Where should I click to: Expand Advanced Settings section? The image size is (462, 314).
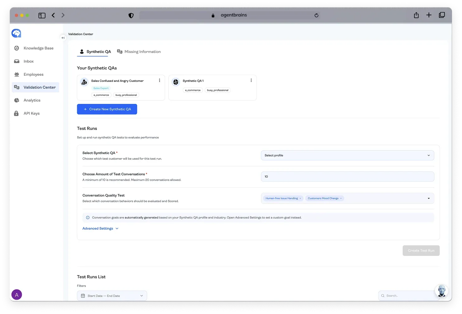point(100,228)
